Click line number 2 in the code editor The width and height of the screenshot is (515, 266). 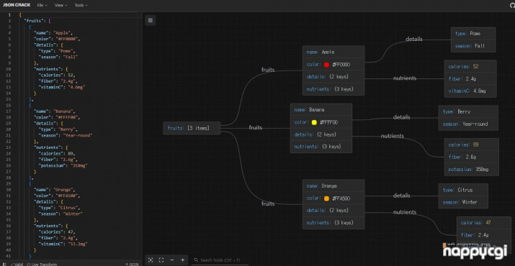(x=9, y=21)
